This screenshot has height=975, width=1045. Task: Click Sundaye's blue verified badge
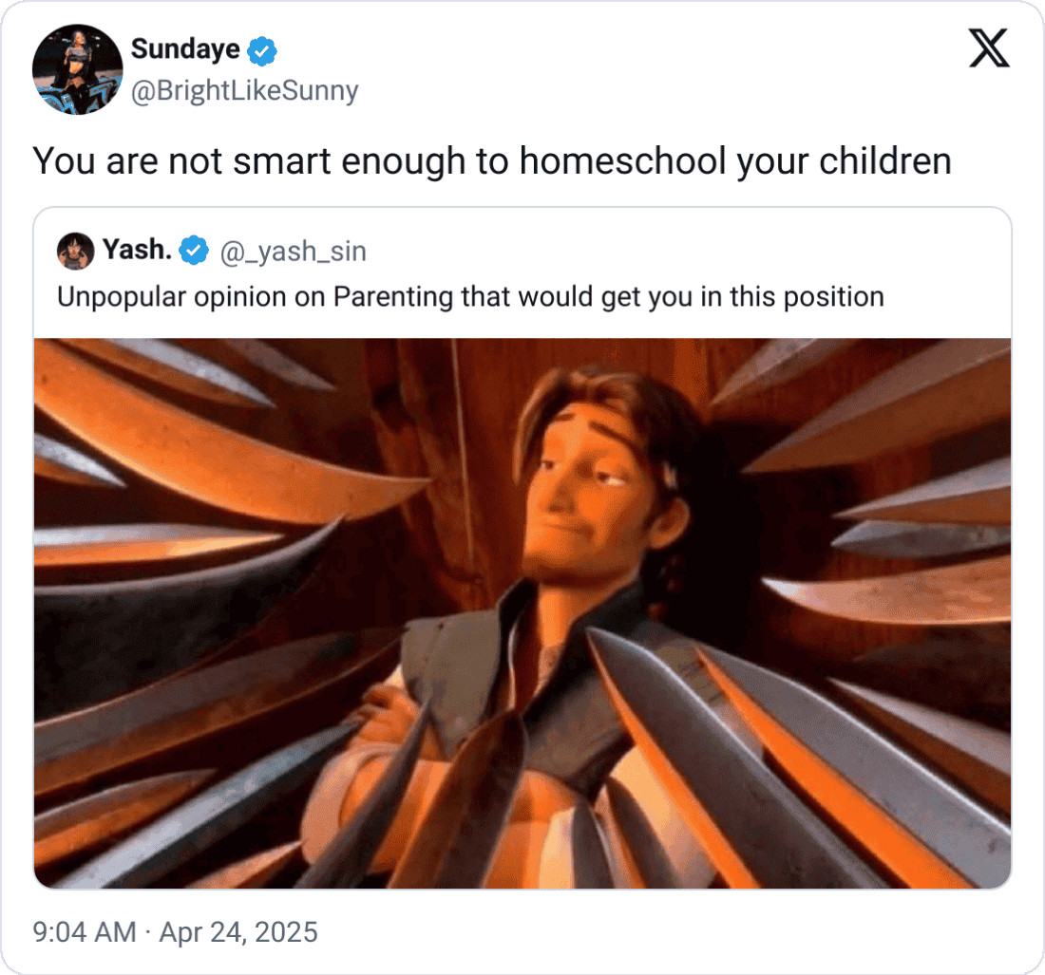(262, 50)
